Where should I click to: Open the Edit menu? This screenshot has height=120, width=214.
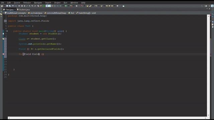pyautogui.click(x=9, y=3)
